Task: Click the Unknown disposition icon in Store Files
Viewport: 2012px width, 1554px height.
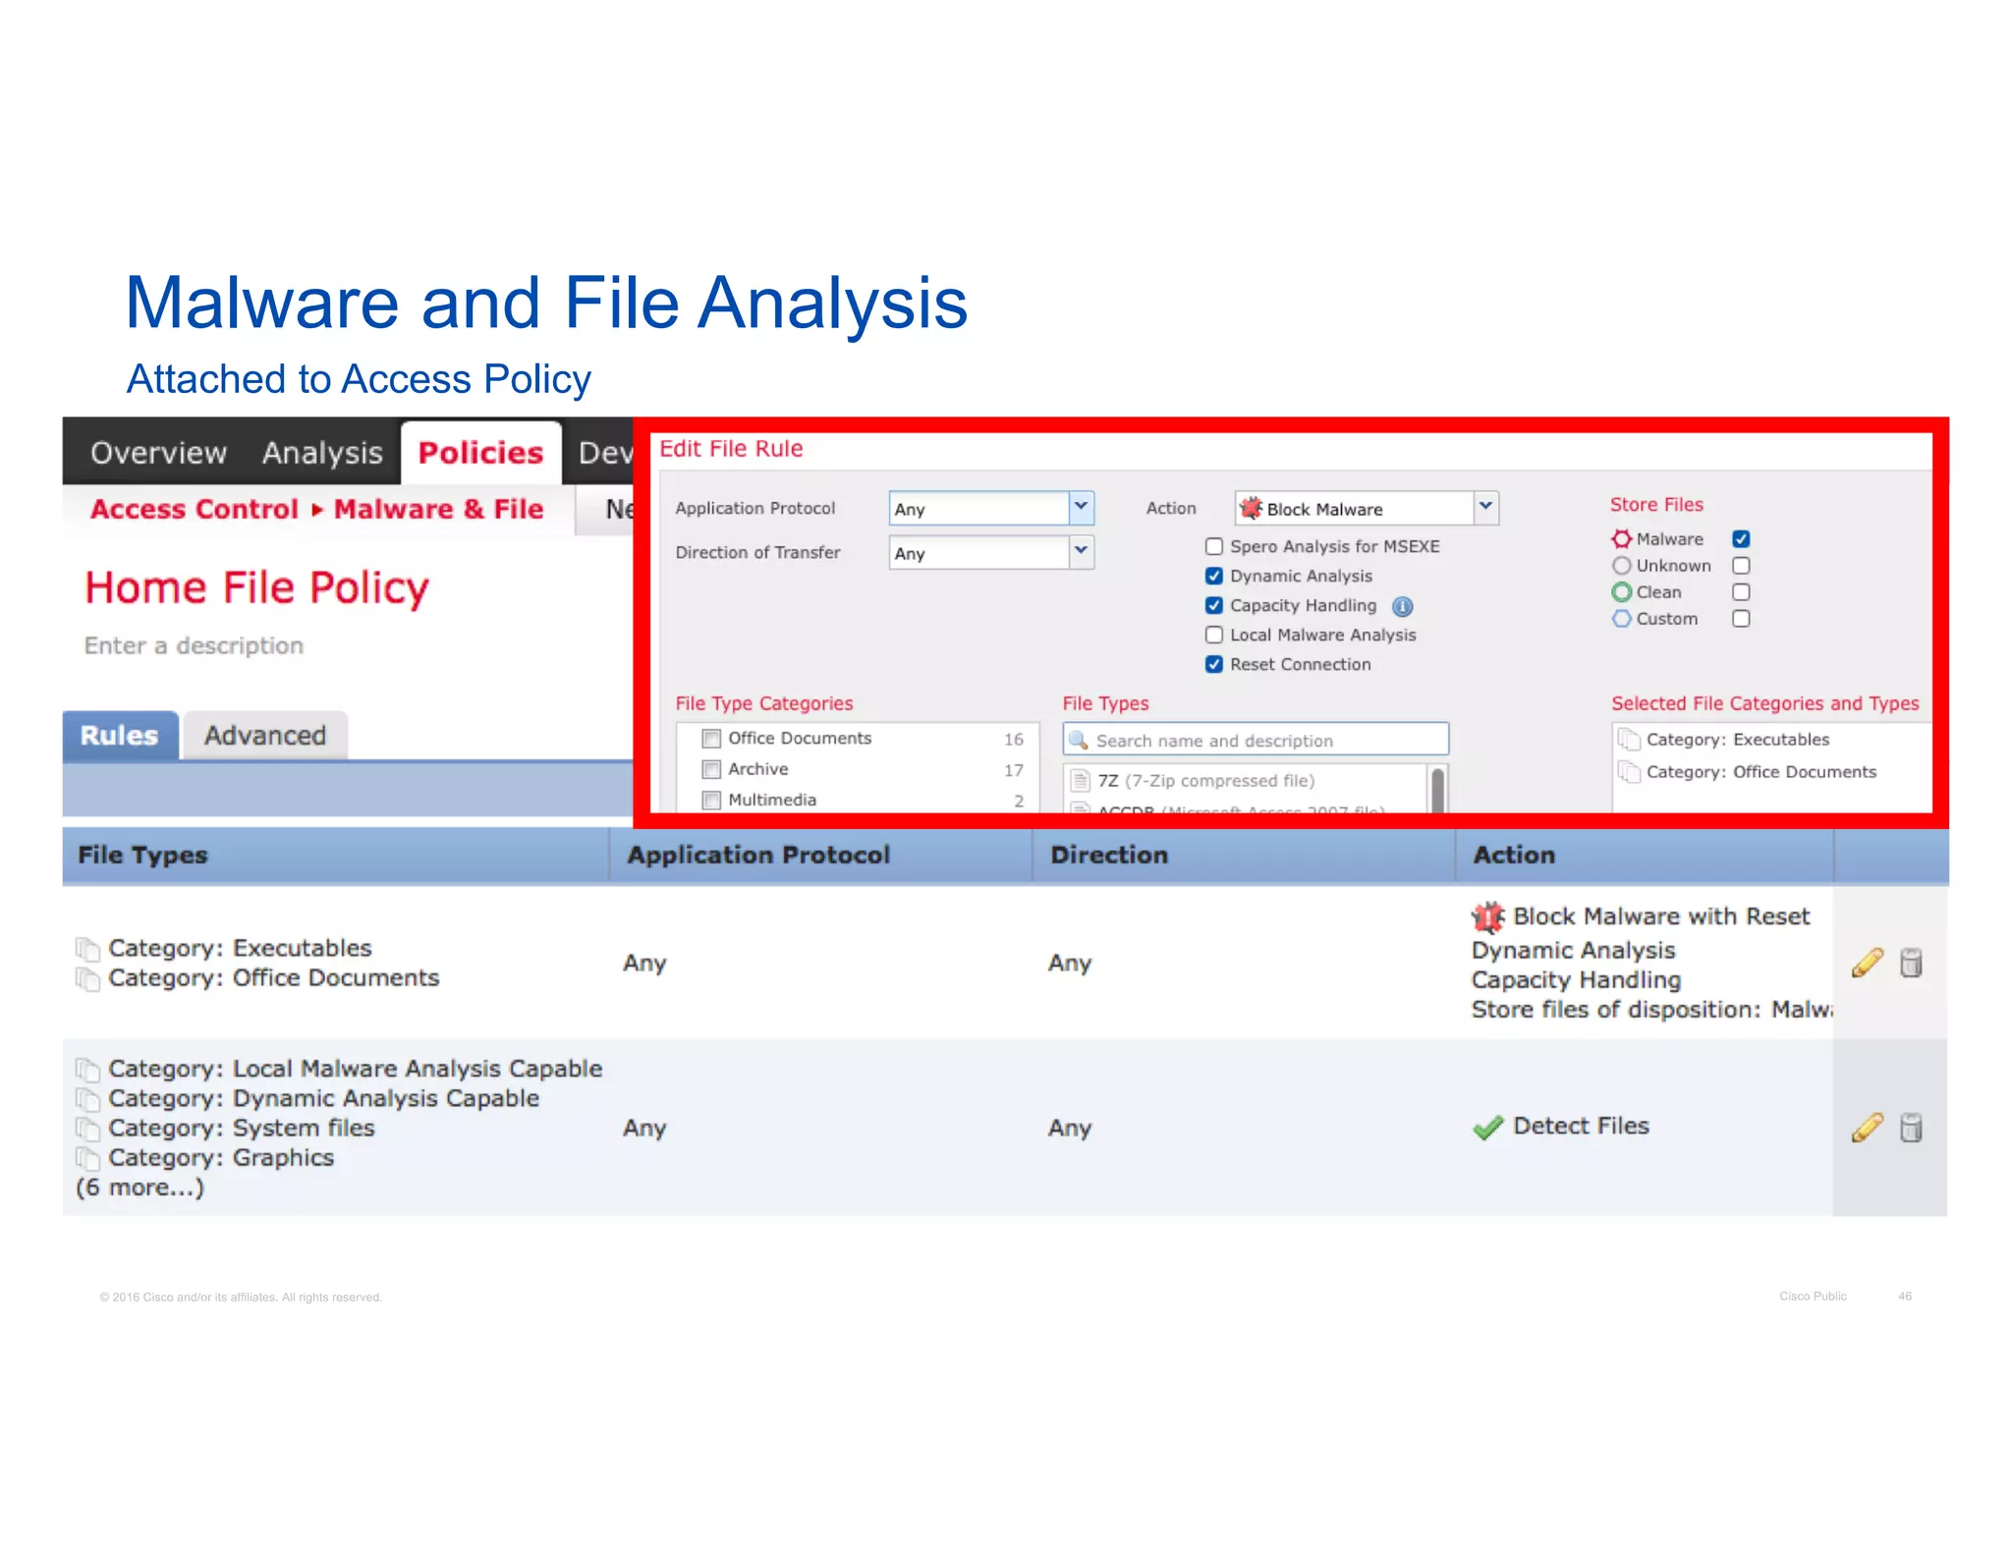Action: click(1621, 566)
